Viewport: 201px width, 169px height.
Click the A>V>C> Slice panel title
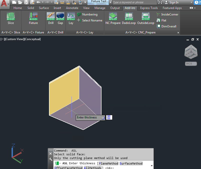tap(11, 32)
